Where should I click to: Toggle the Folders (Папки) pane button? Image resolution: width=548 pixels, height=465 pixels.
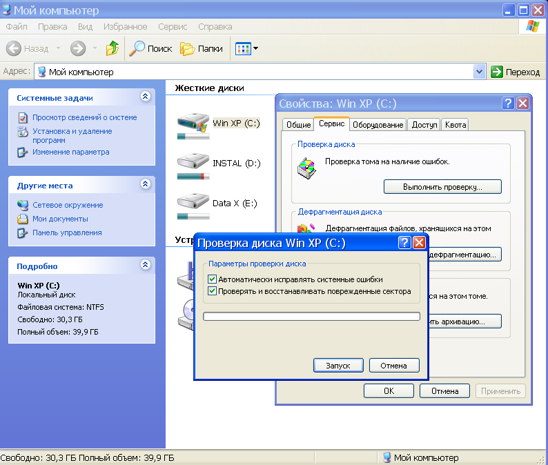click(x=202, y=48)
